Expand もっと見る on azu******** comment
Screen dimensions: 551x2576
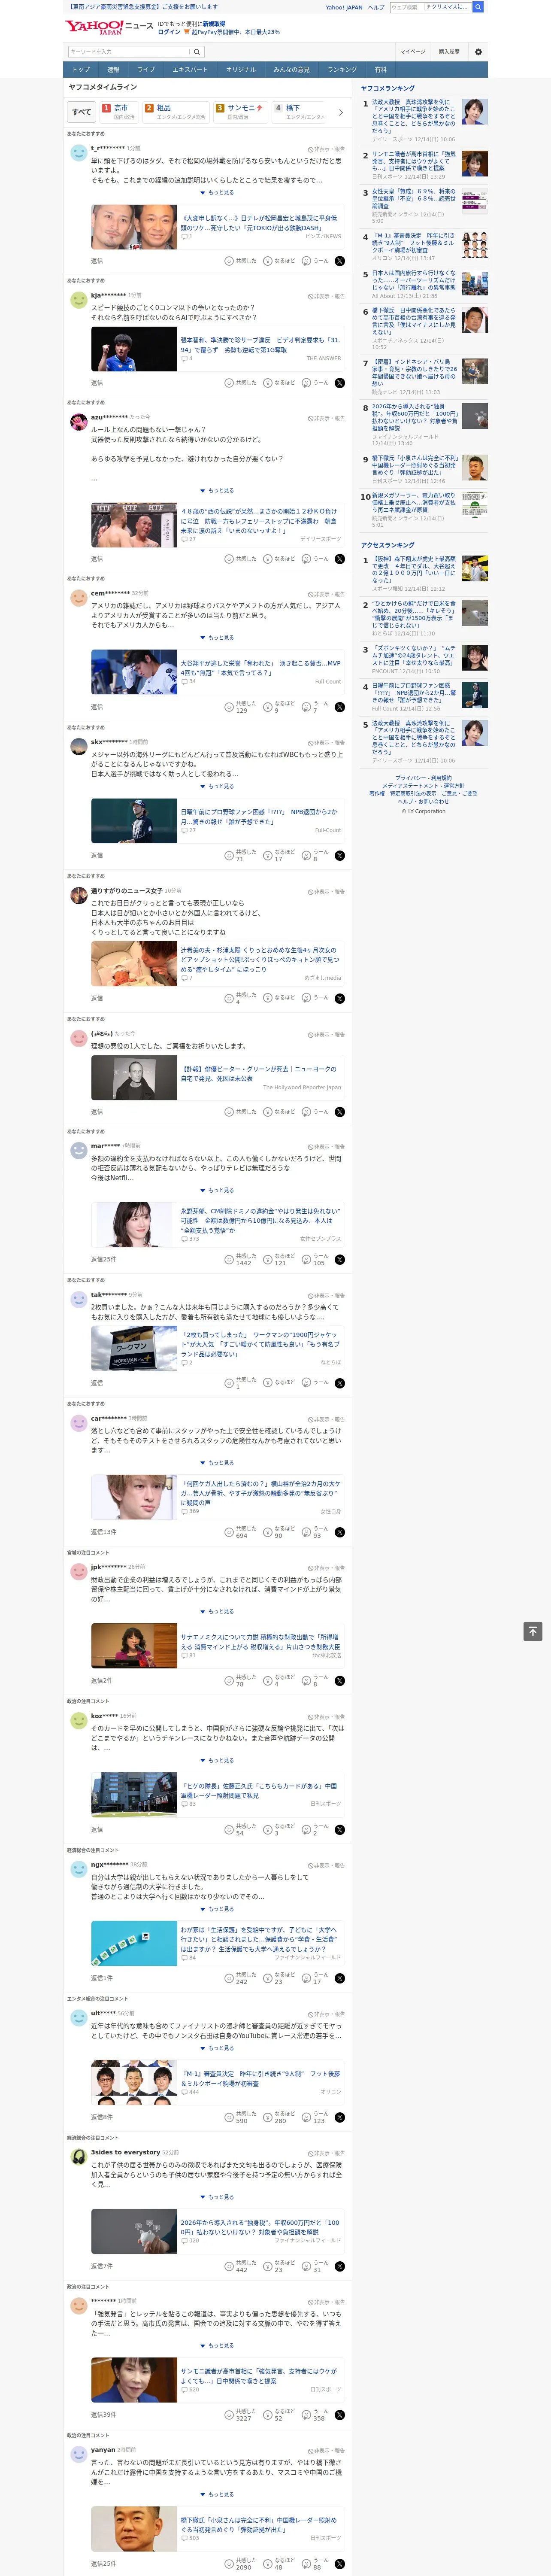217,491
